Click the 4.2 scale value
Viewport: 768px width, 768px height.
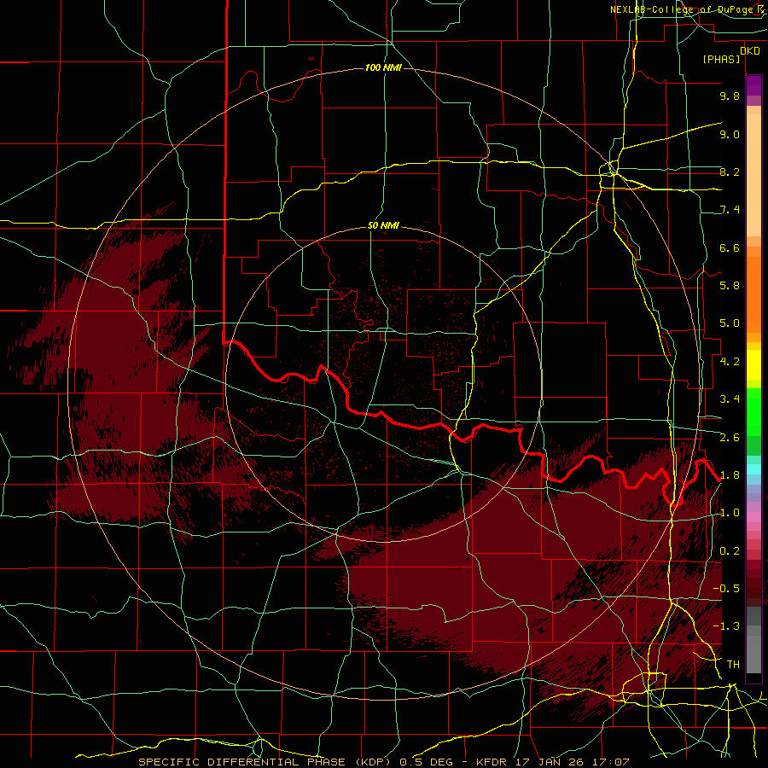pos(730,362)
